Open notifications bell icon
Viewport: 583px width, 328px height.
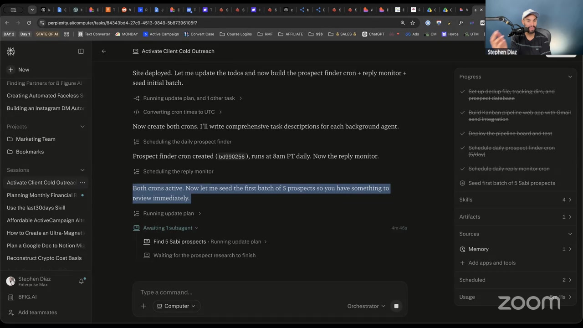82,281
